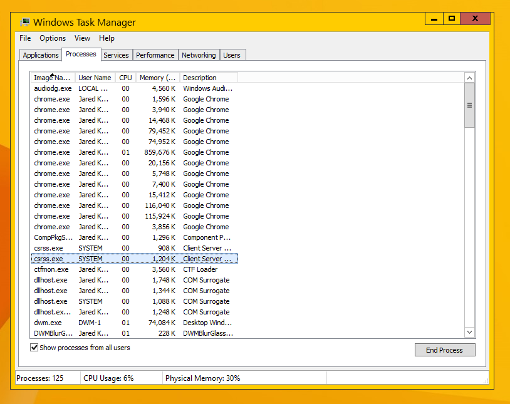Sort by Memory column header
Image resolution: width=510 pixels, height=404 pixels.
[x=158, y=78]
